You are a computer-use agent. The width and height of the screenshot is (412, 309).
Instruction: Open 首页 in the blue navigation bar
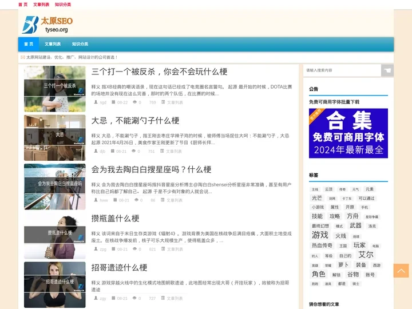click(29, 44)
